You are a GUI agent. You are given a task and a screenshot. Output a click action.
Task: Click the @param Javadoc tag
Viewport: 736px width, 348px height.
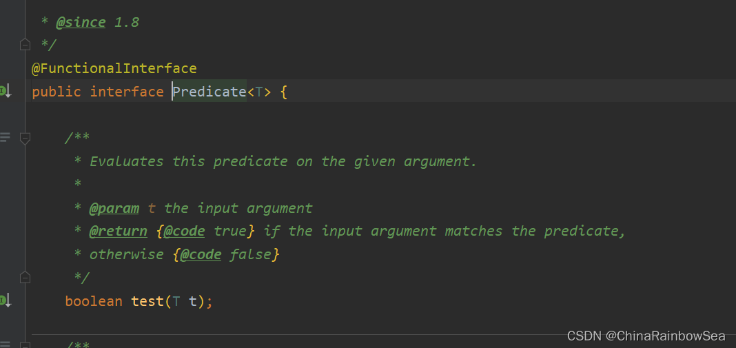[x=114, y=208]
